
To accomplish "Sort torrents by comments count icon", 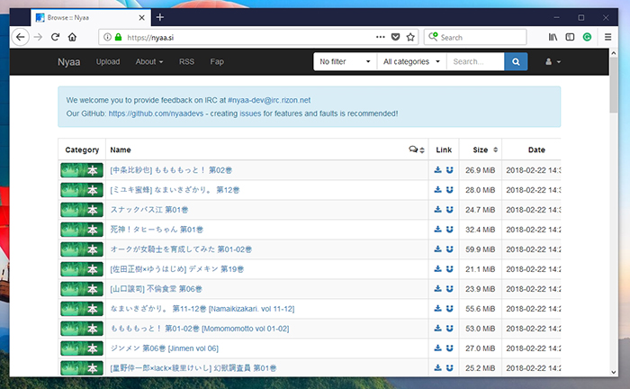I will pos(416,149).
